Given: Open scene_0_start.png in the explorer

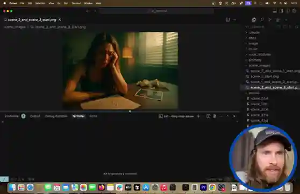Looking at the screenshot, I should 265,77.
